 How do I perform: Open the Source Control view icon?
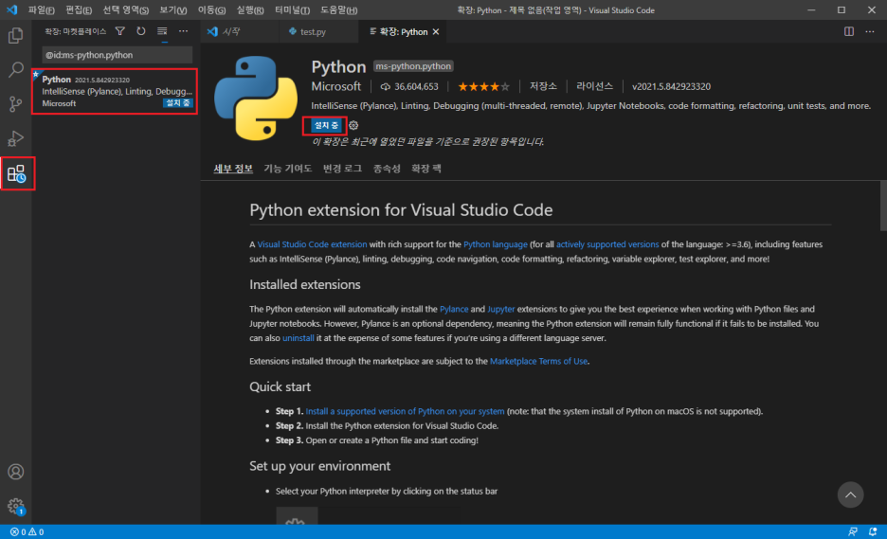(16, 104)
